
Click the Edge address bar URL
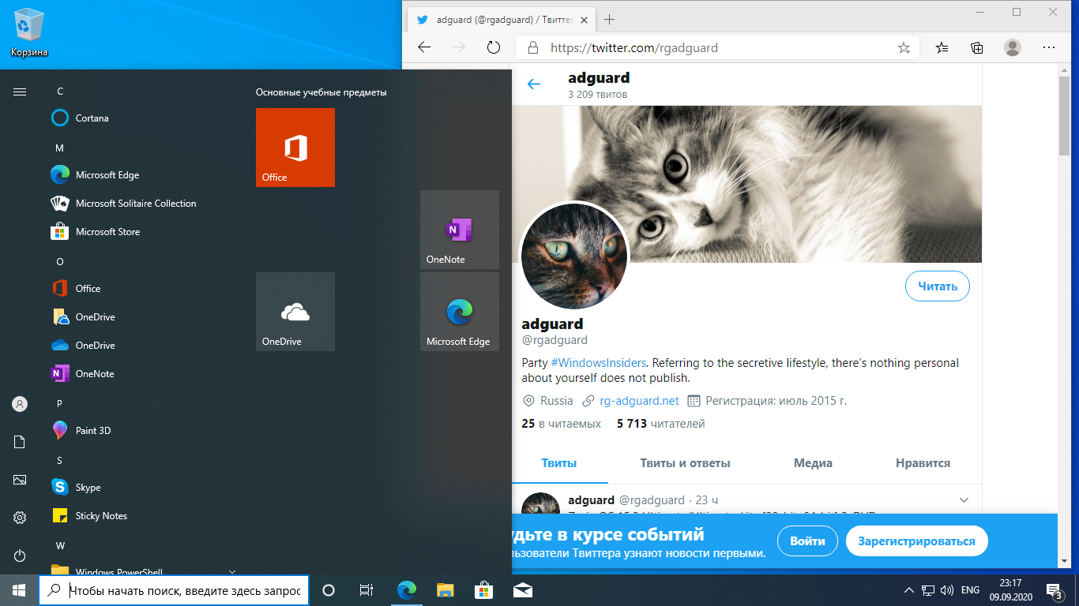[x=634, y=47]
